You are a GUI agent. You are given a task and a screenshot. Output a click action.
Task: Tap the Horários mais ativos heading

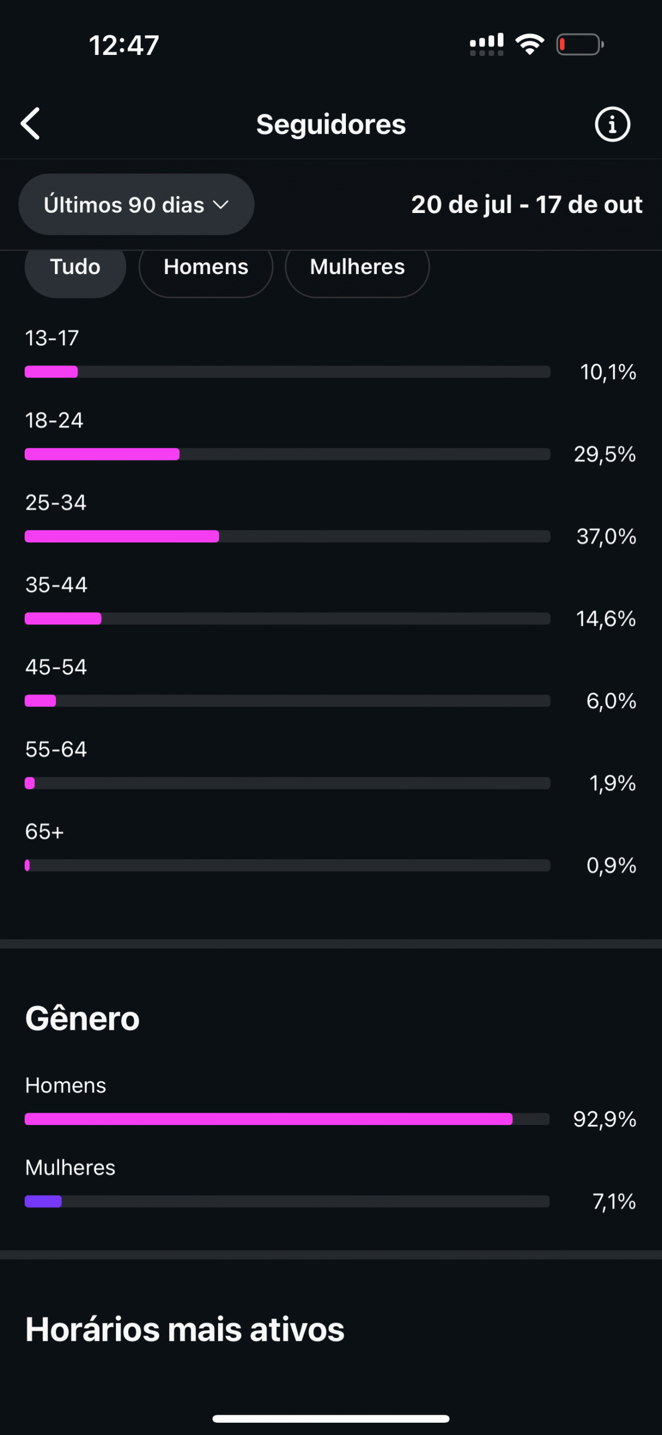coord(185,1329)
